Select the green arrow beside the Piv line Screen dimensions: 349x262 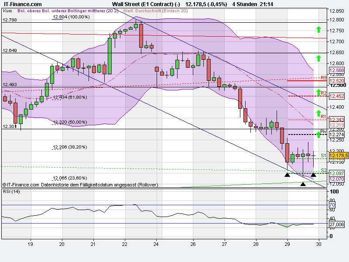(318, 134)
